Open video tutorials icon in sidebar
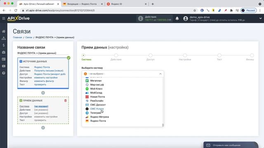The image size is (264, 148). click(4, 66)
